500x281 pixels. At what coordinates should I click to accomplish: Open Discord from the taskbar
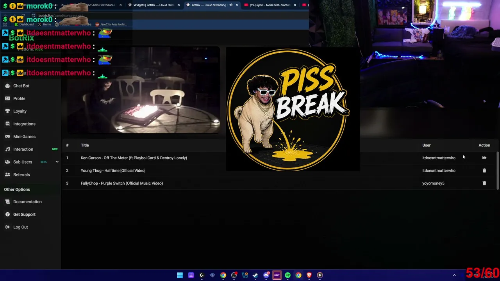tap(266, 275)
